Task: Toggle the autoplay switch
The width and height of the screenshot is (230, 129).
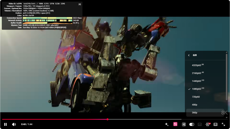Action: 192,124
